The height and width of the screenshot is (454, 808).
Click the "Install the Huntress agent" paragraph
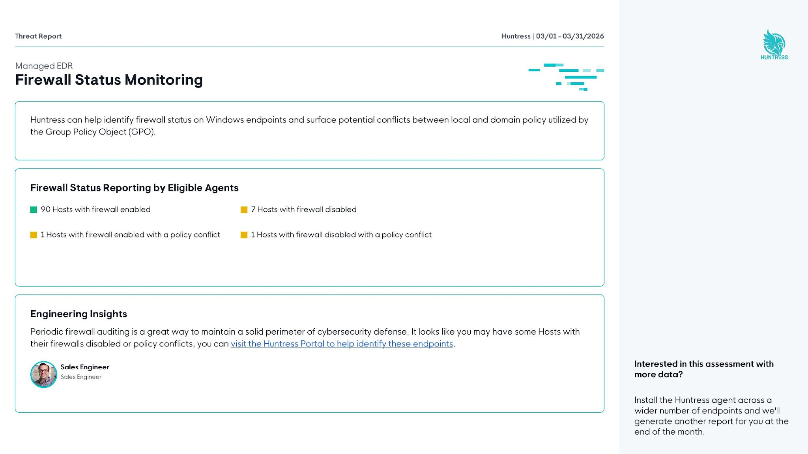point(711,416)
